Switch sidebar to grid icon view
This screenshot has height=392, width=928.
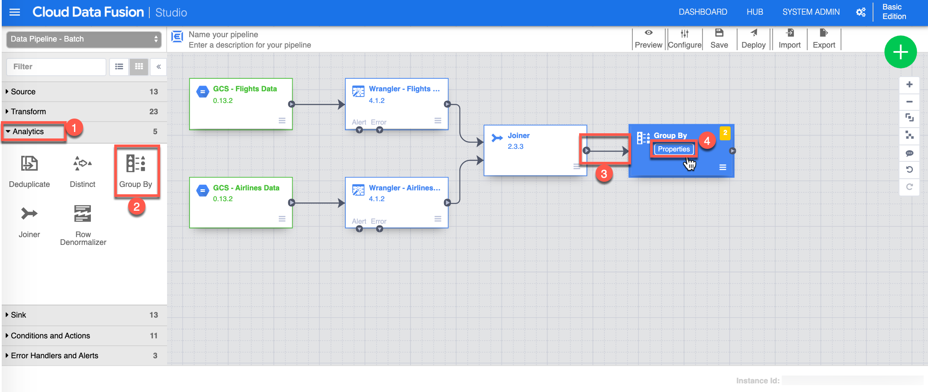pos(139,67)
